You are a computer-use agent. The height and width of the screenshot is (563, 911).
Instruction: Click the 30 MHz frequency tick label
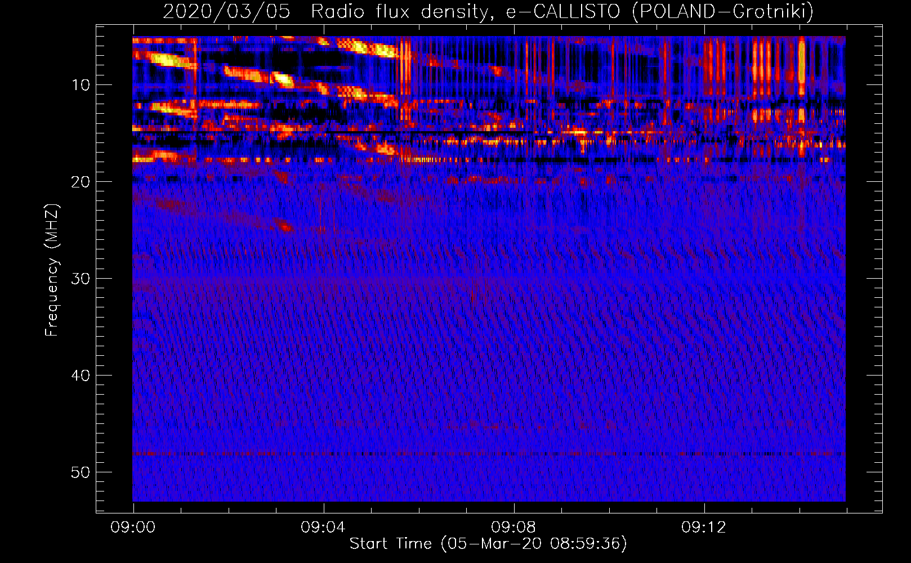coord(81,279)
